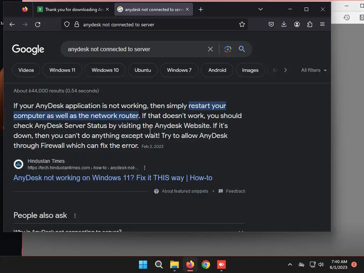Open the Firefox hamburger menu
The height and width of the screenshot is (273, 364).
322,24
